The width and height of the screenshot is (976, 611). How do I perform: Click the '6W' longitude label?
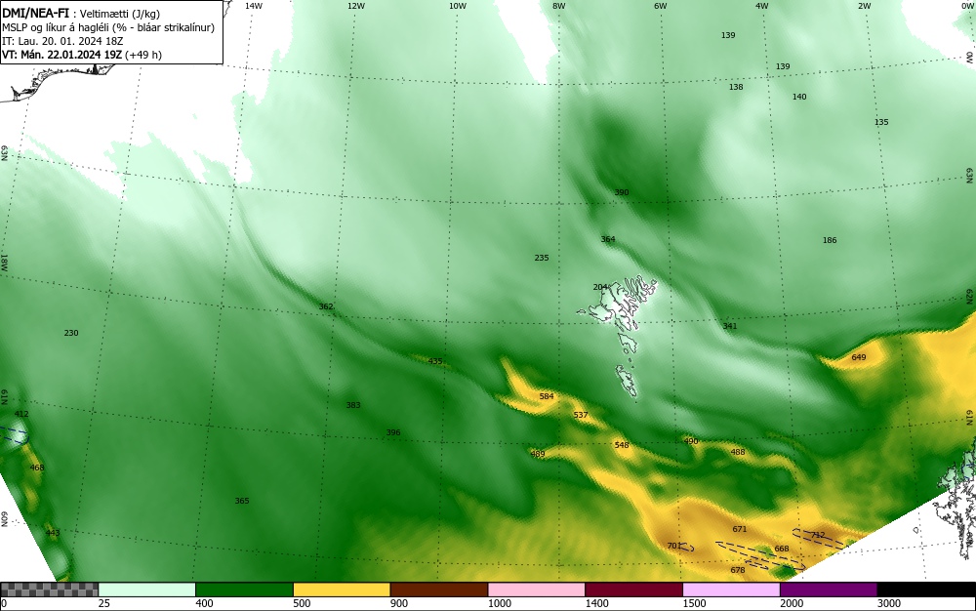(x=661, y=6)
